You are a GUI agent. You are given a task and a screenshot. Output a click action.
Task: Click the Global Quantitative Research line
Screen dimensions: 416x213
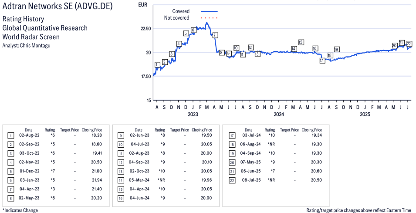pyautogui.click(x=45, y=28)
